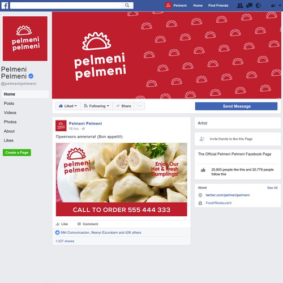The width and height of the screenshot is (283, 283).
Task: Toggle the Liked button
Action: pyautogui.click(x=68, y=106)
